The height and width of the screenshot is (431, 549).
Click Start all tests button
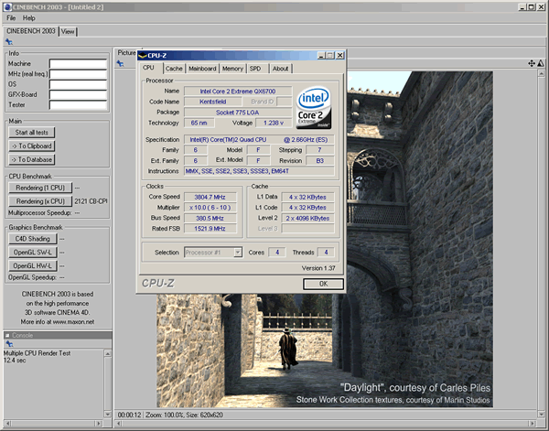31,133
